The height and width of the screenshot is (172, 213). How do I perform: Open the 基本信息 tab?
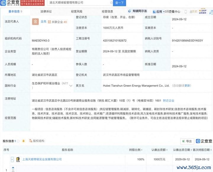tap(15, 12)
